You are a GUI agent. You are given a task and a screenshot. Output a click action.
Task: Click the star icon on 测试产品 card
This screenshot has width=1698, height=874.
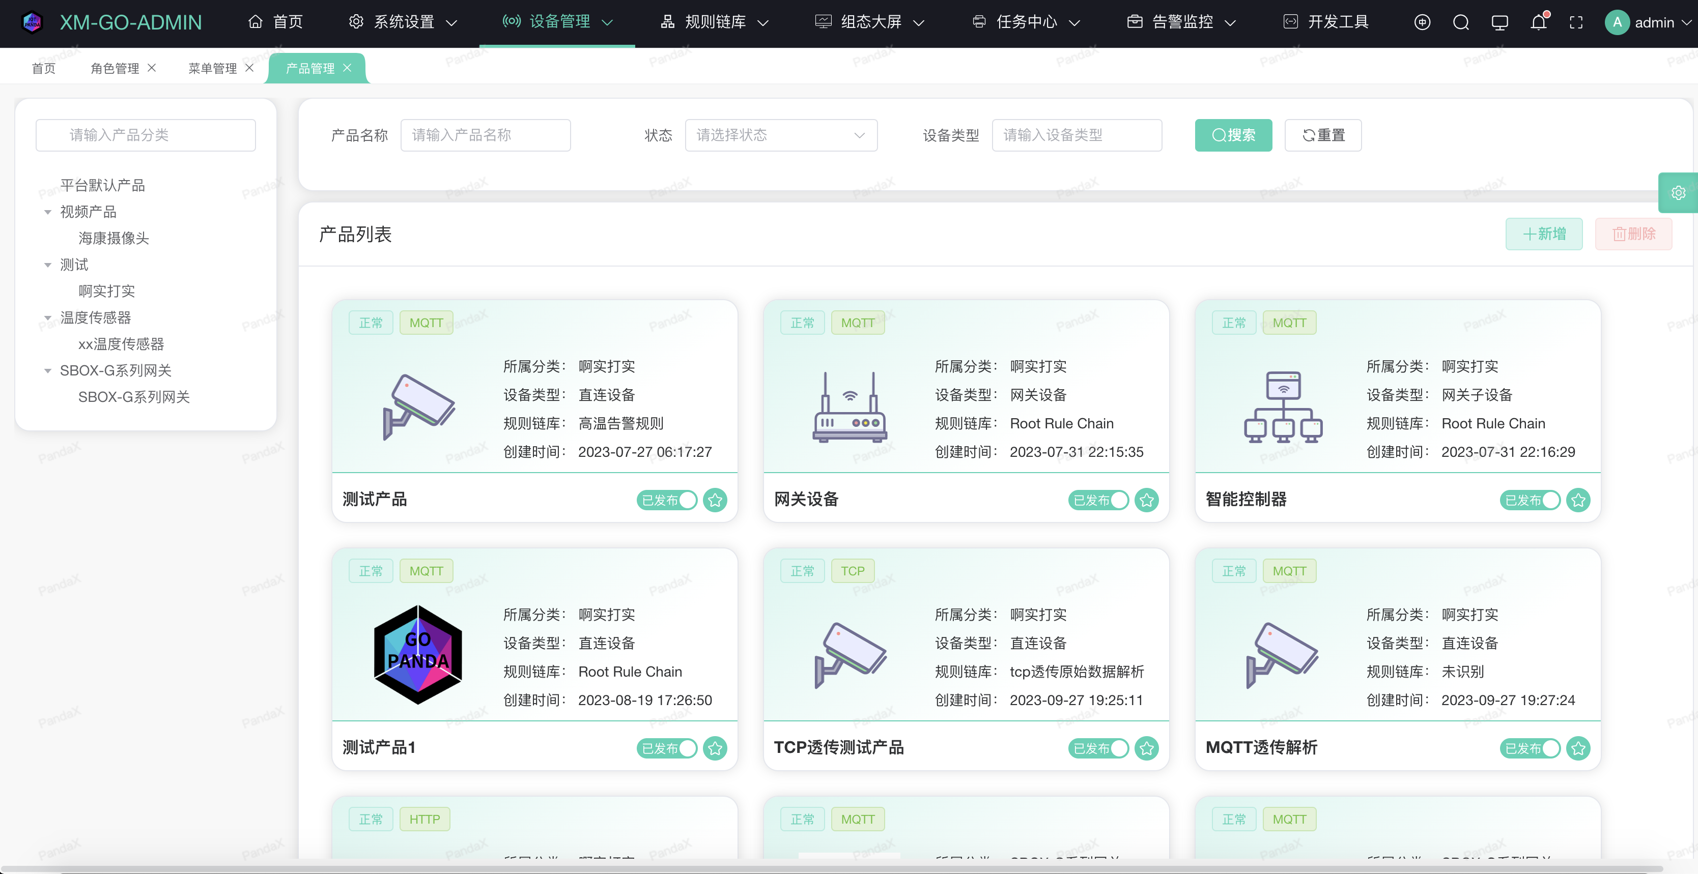(x=715, y=501)
